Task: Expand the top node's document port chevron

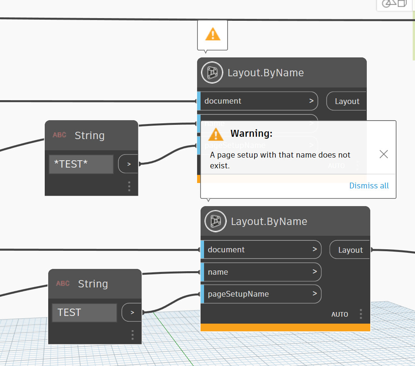Action: coord(311,101)
